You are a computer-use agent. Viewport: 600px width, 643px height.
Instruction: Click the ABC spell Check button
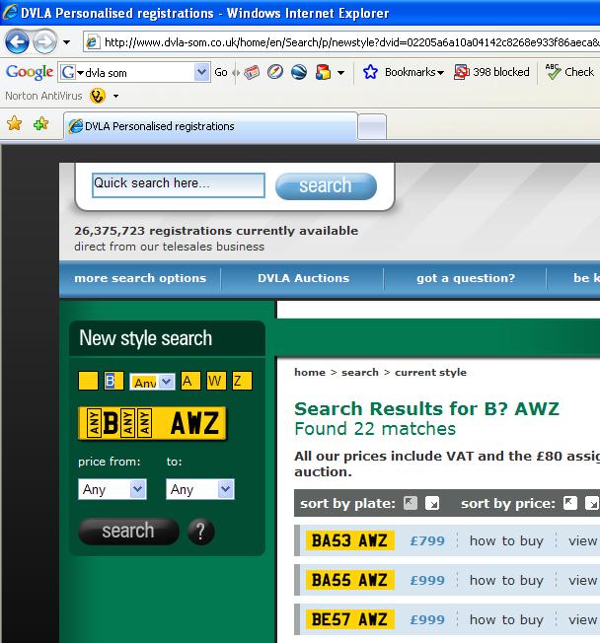tap(569, 72)
